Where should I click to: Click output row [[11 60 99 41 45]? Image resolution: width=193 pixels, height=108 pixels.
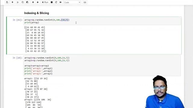35,27
